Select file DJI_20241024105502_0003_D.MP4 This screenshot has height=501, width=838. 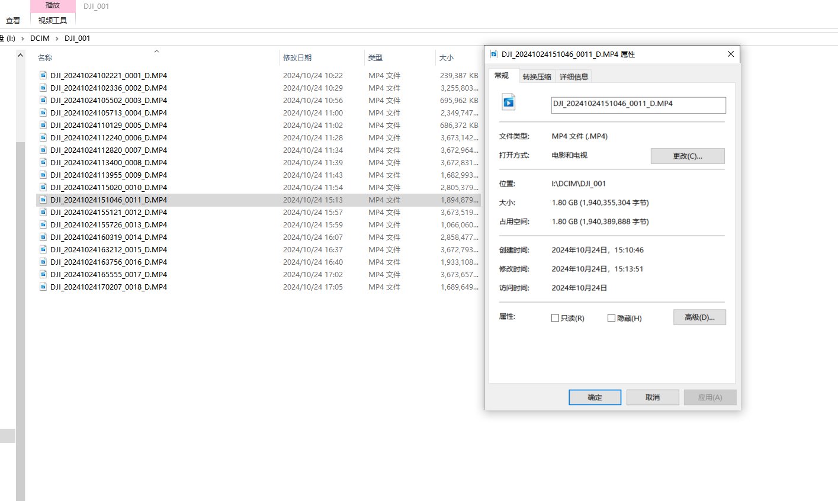tap(108, 100)
